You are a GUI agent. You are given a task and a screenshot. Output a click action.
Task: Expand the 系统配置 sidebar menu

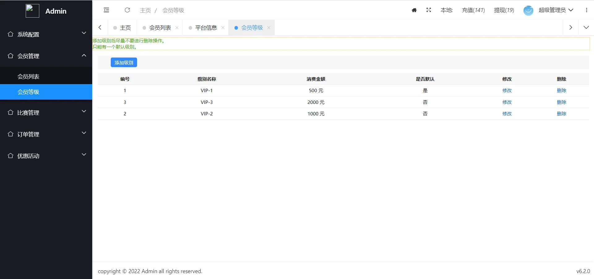[46, 34]
